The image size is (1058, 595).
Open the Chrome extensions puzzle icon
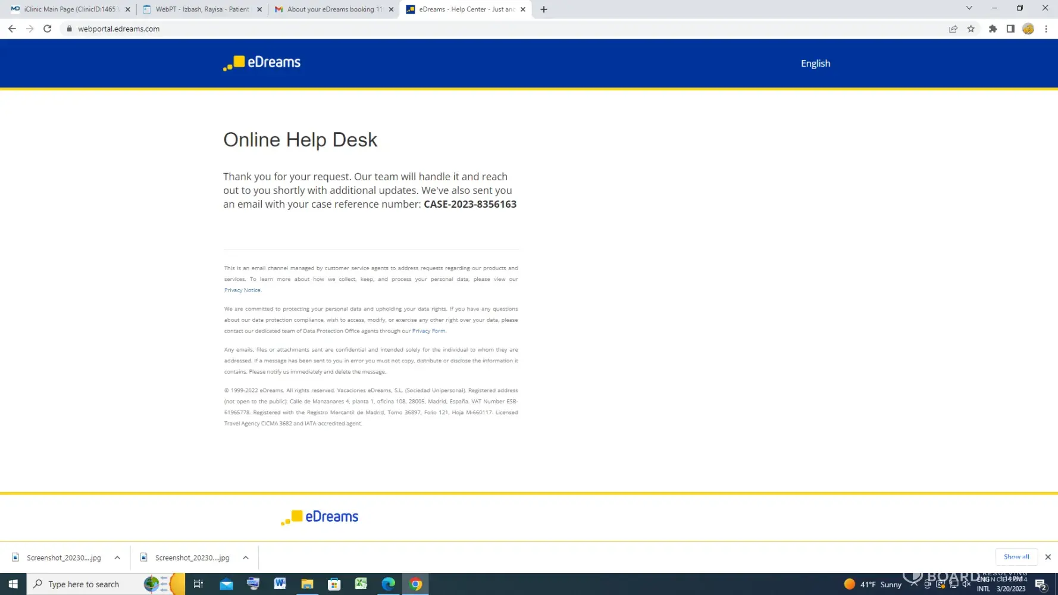tap(993, 29)
